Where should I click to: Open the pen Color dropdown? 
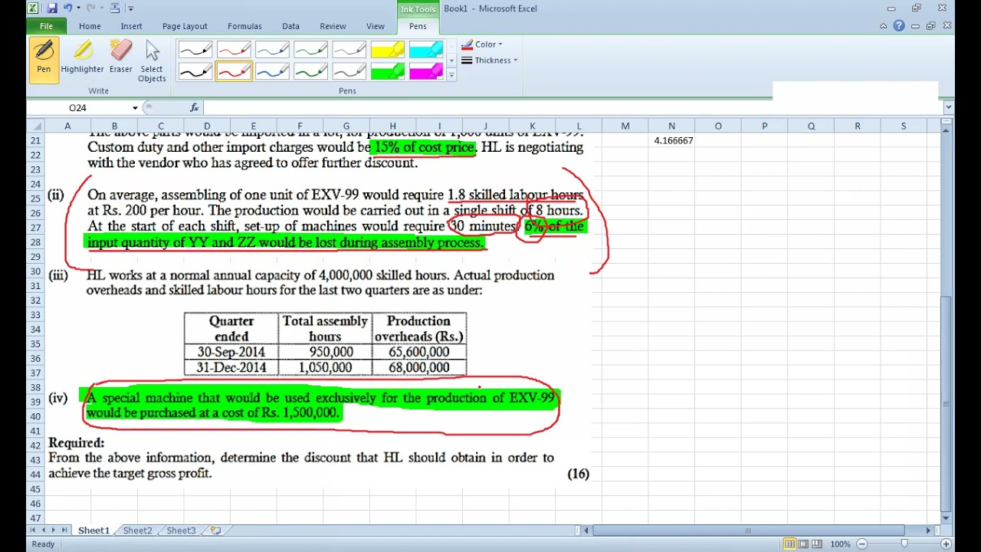tap(482, 44)
